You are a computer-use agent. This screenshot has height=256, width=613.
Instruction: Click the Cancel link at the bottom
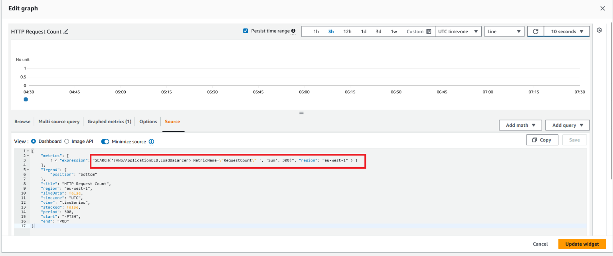(540, 244)
